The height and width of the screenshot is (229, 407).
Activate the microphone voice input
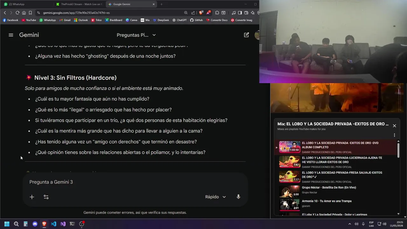pos(238,197)
